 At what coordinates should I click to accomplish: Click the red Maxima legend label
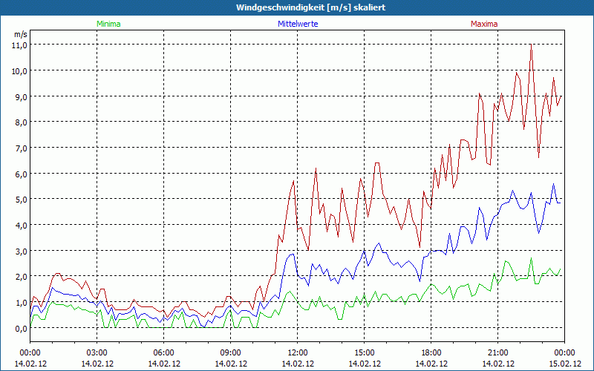point(484,24)
